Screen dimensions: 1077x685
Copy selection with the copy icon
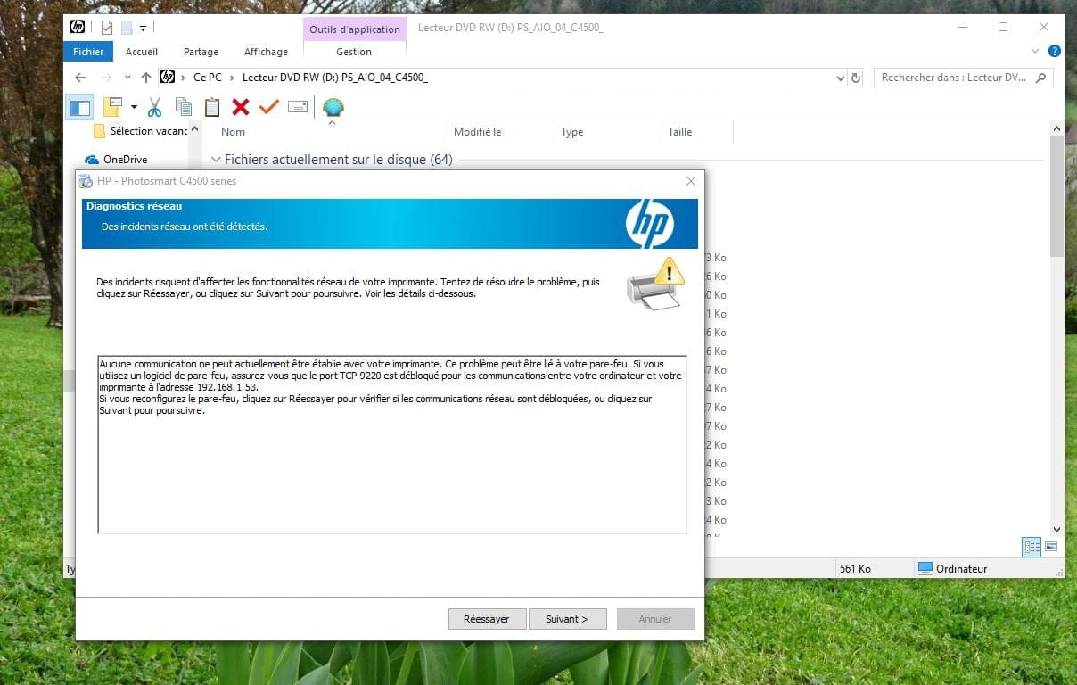coord(184,107)
